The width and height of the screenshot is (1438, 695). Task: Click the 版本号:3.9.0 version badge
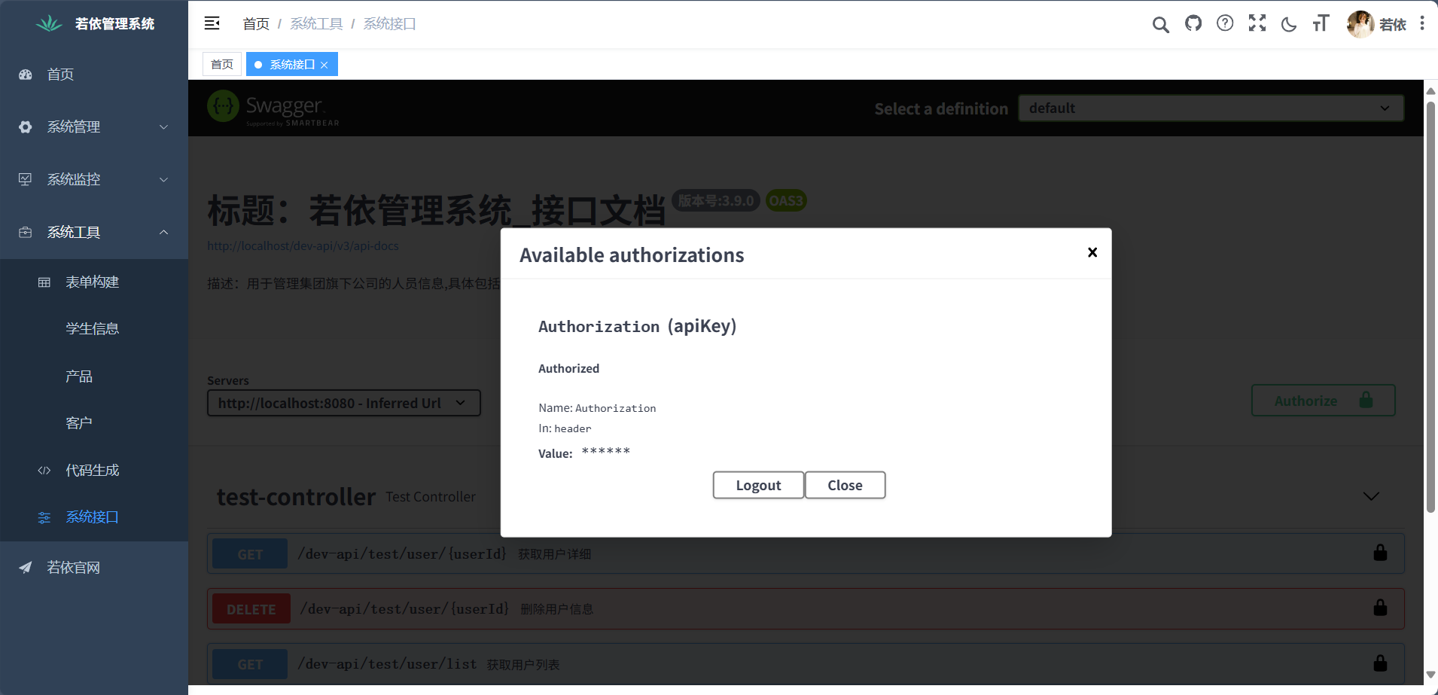(x=715, y=200)
